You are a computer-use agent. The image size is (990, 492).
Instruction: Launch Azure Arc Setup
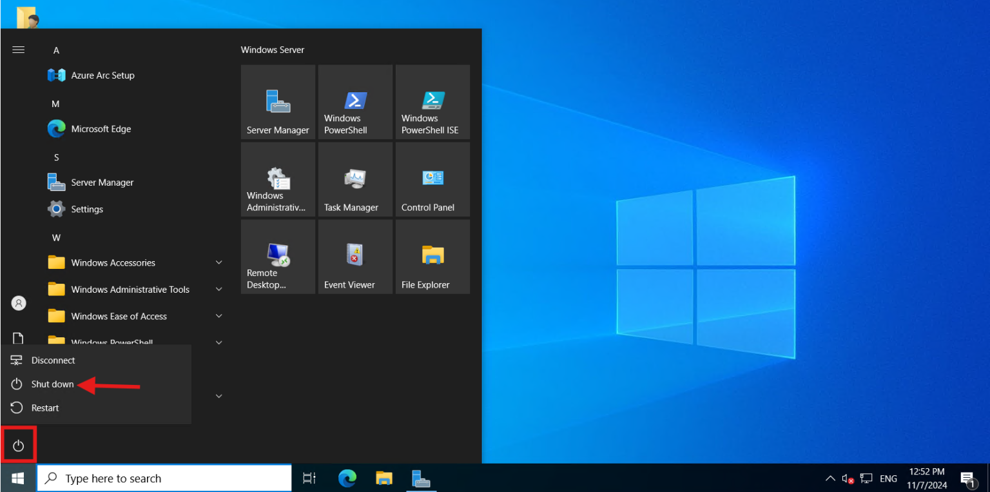(x=103, y=75)
